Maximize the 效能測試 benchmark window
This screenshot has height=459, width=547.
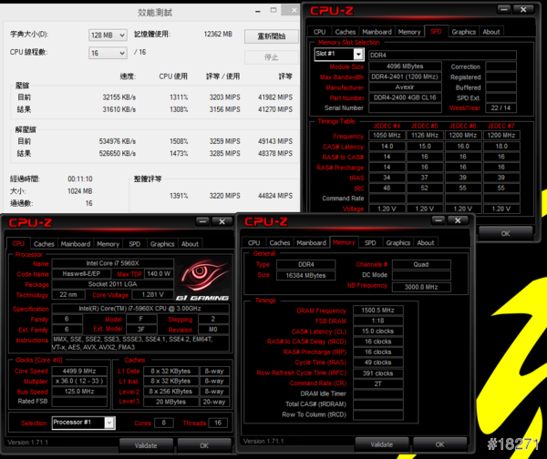[273, 10]
